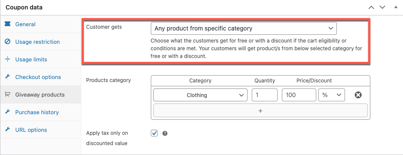Click the Usage limits icon
Image resolution: width=403 pixels, height=155 pixels.
[x=7, y=59]
